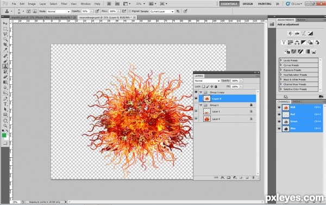Select the Rectangular Marquee tool
Image resolution: width=326 pixels, height=205 pixels.
click(5, 29)
